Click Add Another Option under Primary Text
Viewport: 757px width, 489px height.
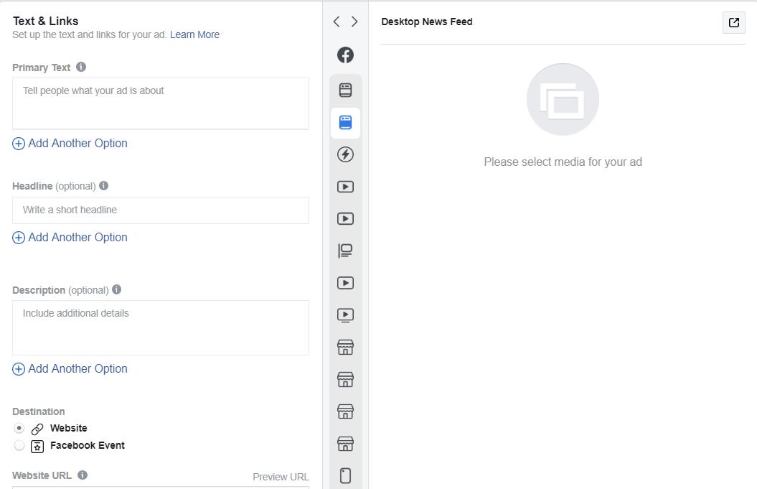click(x=70, y=143)
